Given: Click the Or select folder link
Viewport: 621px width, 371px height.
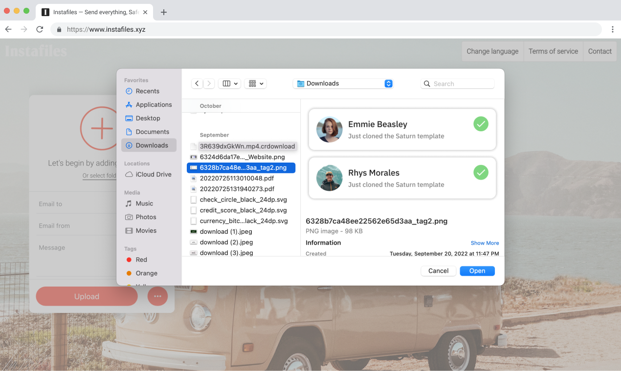Looking at the screenshot, I should 99,176.
